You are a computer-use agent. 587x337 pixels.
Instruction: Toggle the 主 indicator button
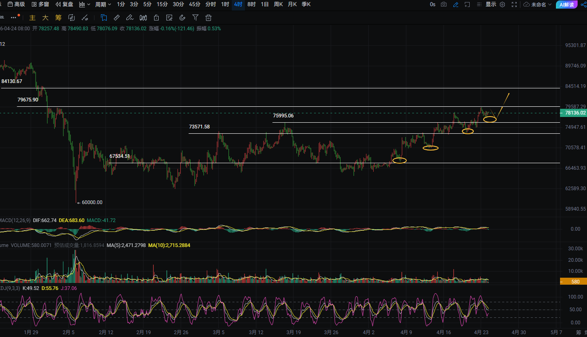32,18
